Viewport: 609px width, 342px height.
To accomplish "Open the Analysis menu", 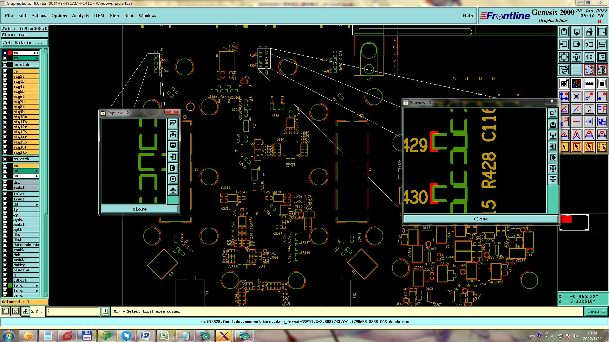I will click(80, 16).
